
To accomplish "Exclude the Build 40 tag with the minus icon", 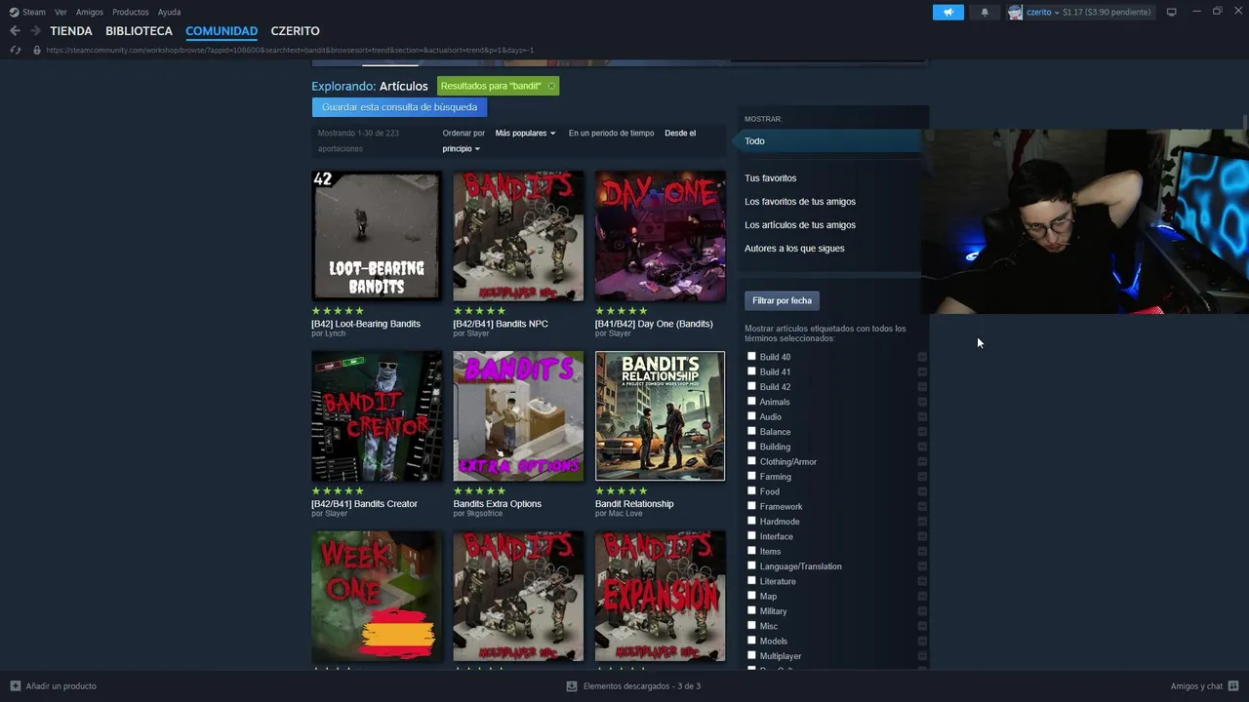I will click(922, 357).
